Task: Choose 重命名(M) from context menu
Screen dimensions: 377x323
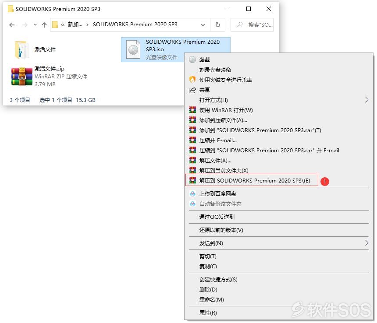Action: coord(279,300)
